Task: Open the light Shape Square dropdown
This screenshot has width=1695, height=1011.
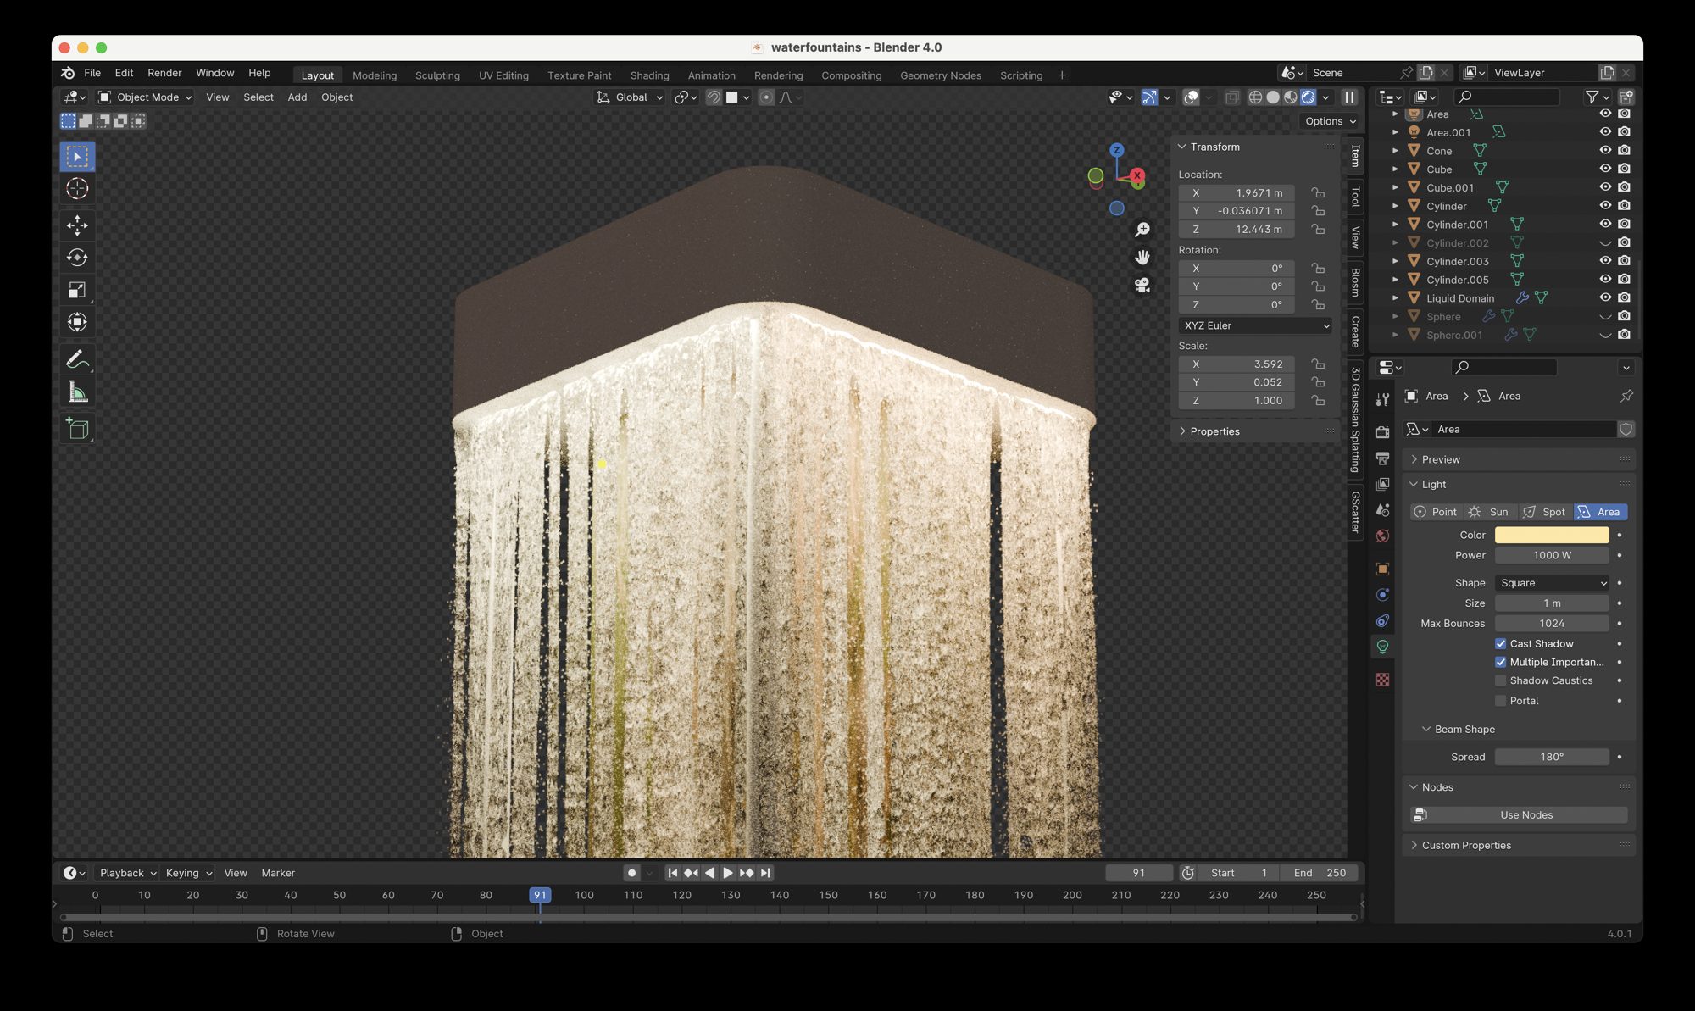Action: (x=1552, y=583)
